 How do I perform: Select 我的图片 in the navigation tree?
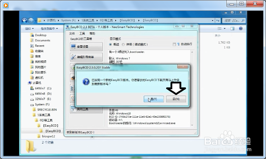pos(40,67)
